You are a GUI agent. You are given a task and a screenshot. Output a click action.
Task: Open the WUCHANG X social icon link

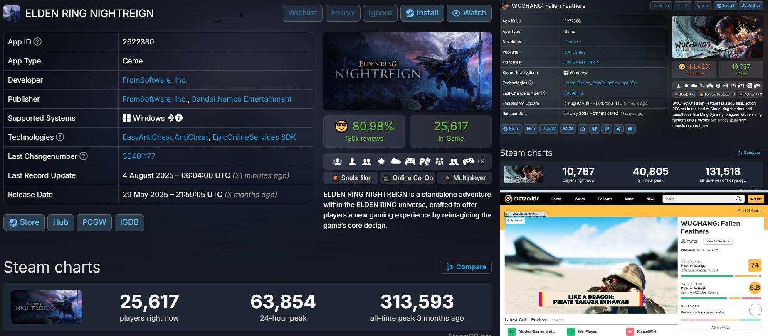coord(619,129)
